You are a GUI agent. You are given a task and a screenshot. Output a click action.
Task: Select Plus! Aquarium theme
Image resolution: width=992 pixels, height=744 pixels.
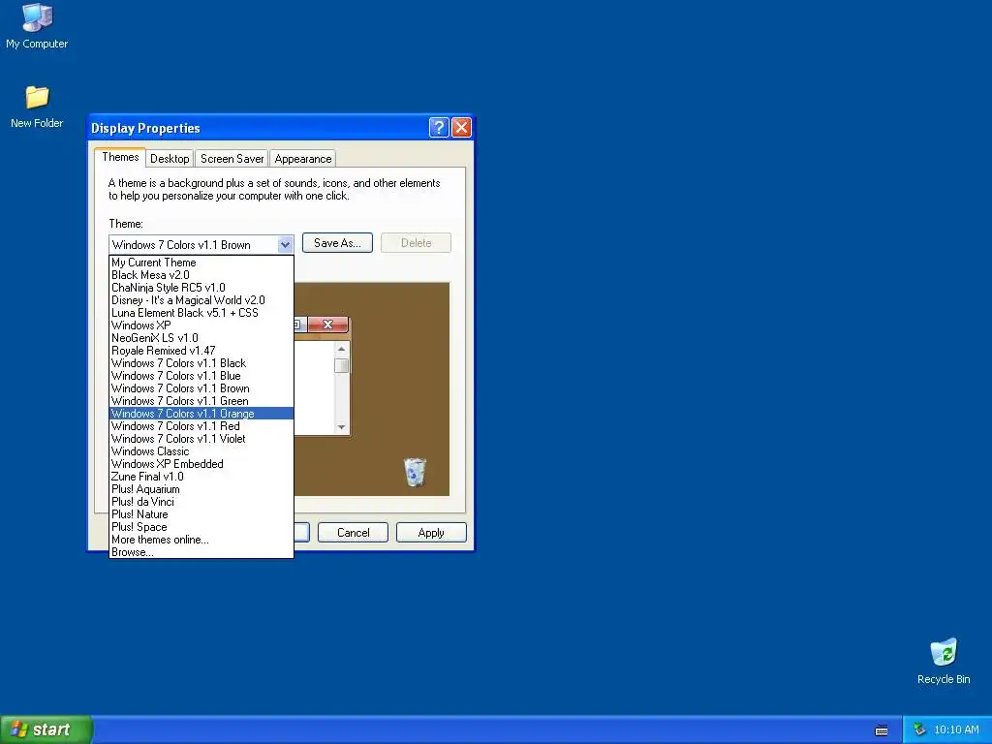pos(201,489)
